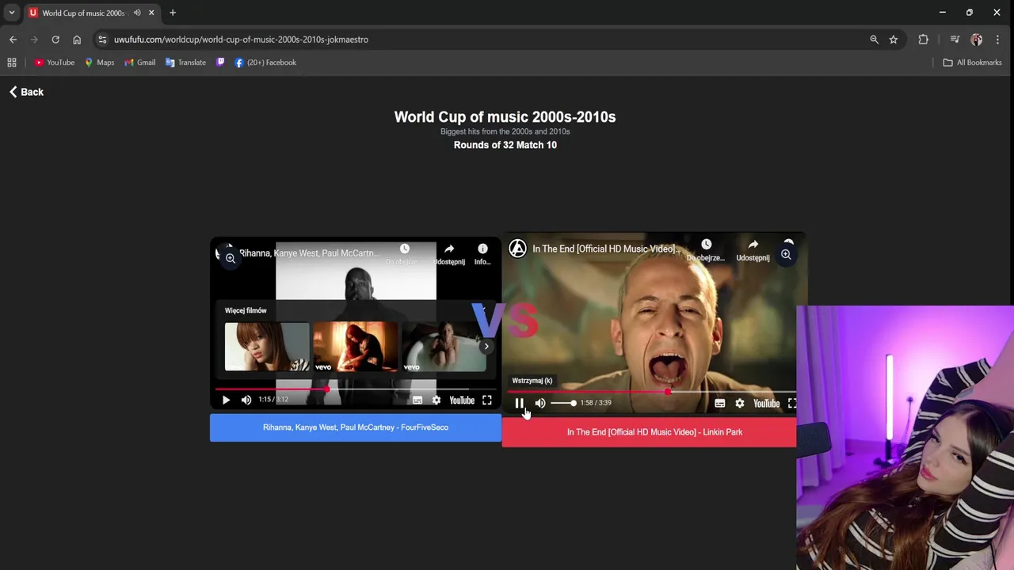Screen dimensions: 1014x570
Task: Open the YouTube bookmark
Action: point(55,63)
